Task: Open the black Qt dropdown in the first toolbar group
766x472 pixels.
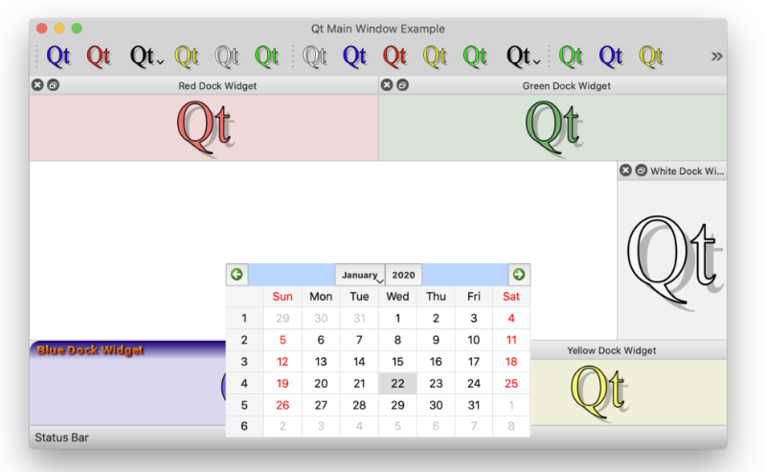Action: pos(146,56)
